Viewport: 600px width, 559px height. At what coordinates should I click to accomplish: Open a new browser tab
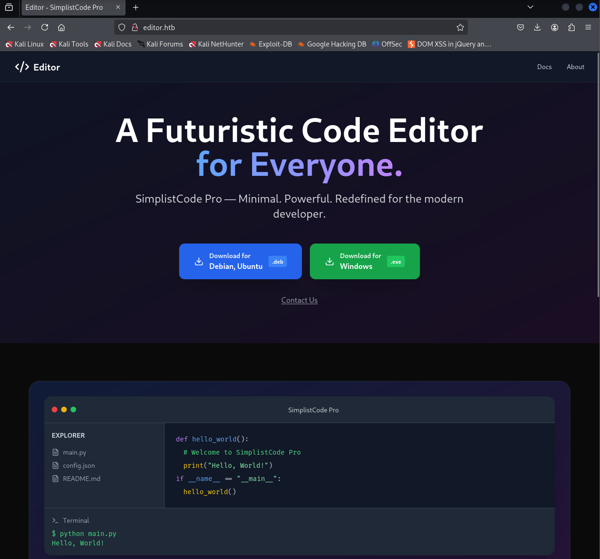tap(136, 7)
